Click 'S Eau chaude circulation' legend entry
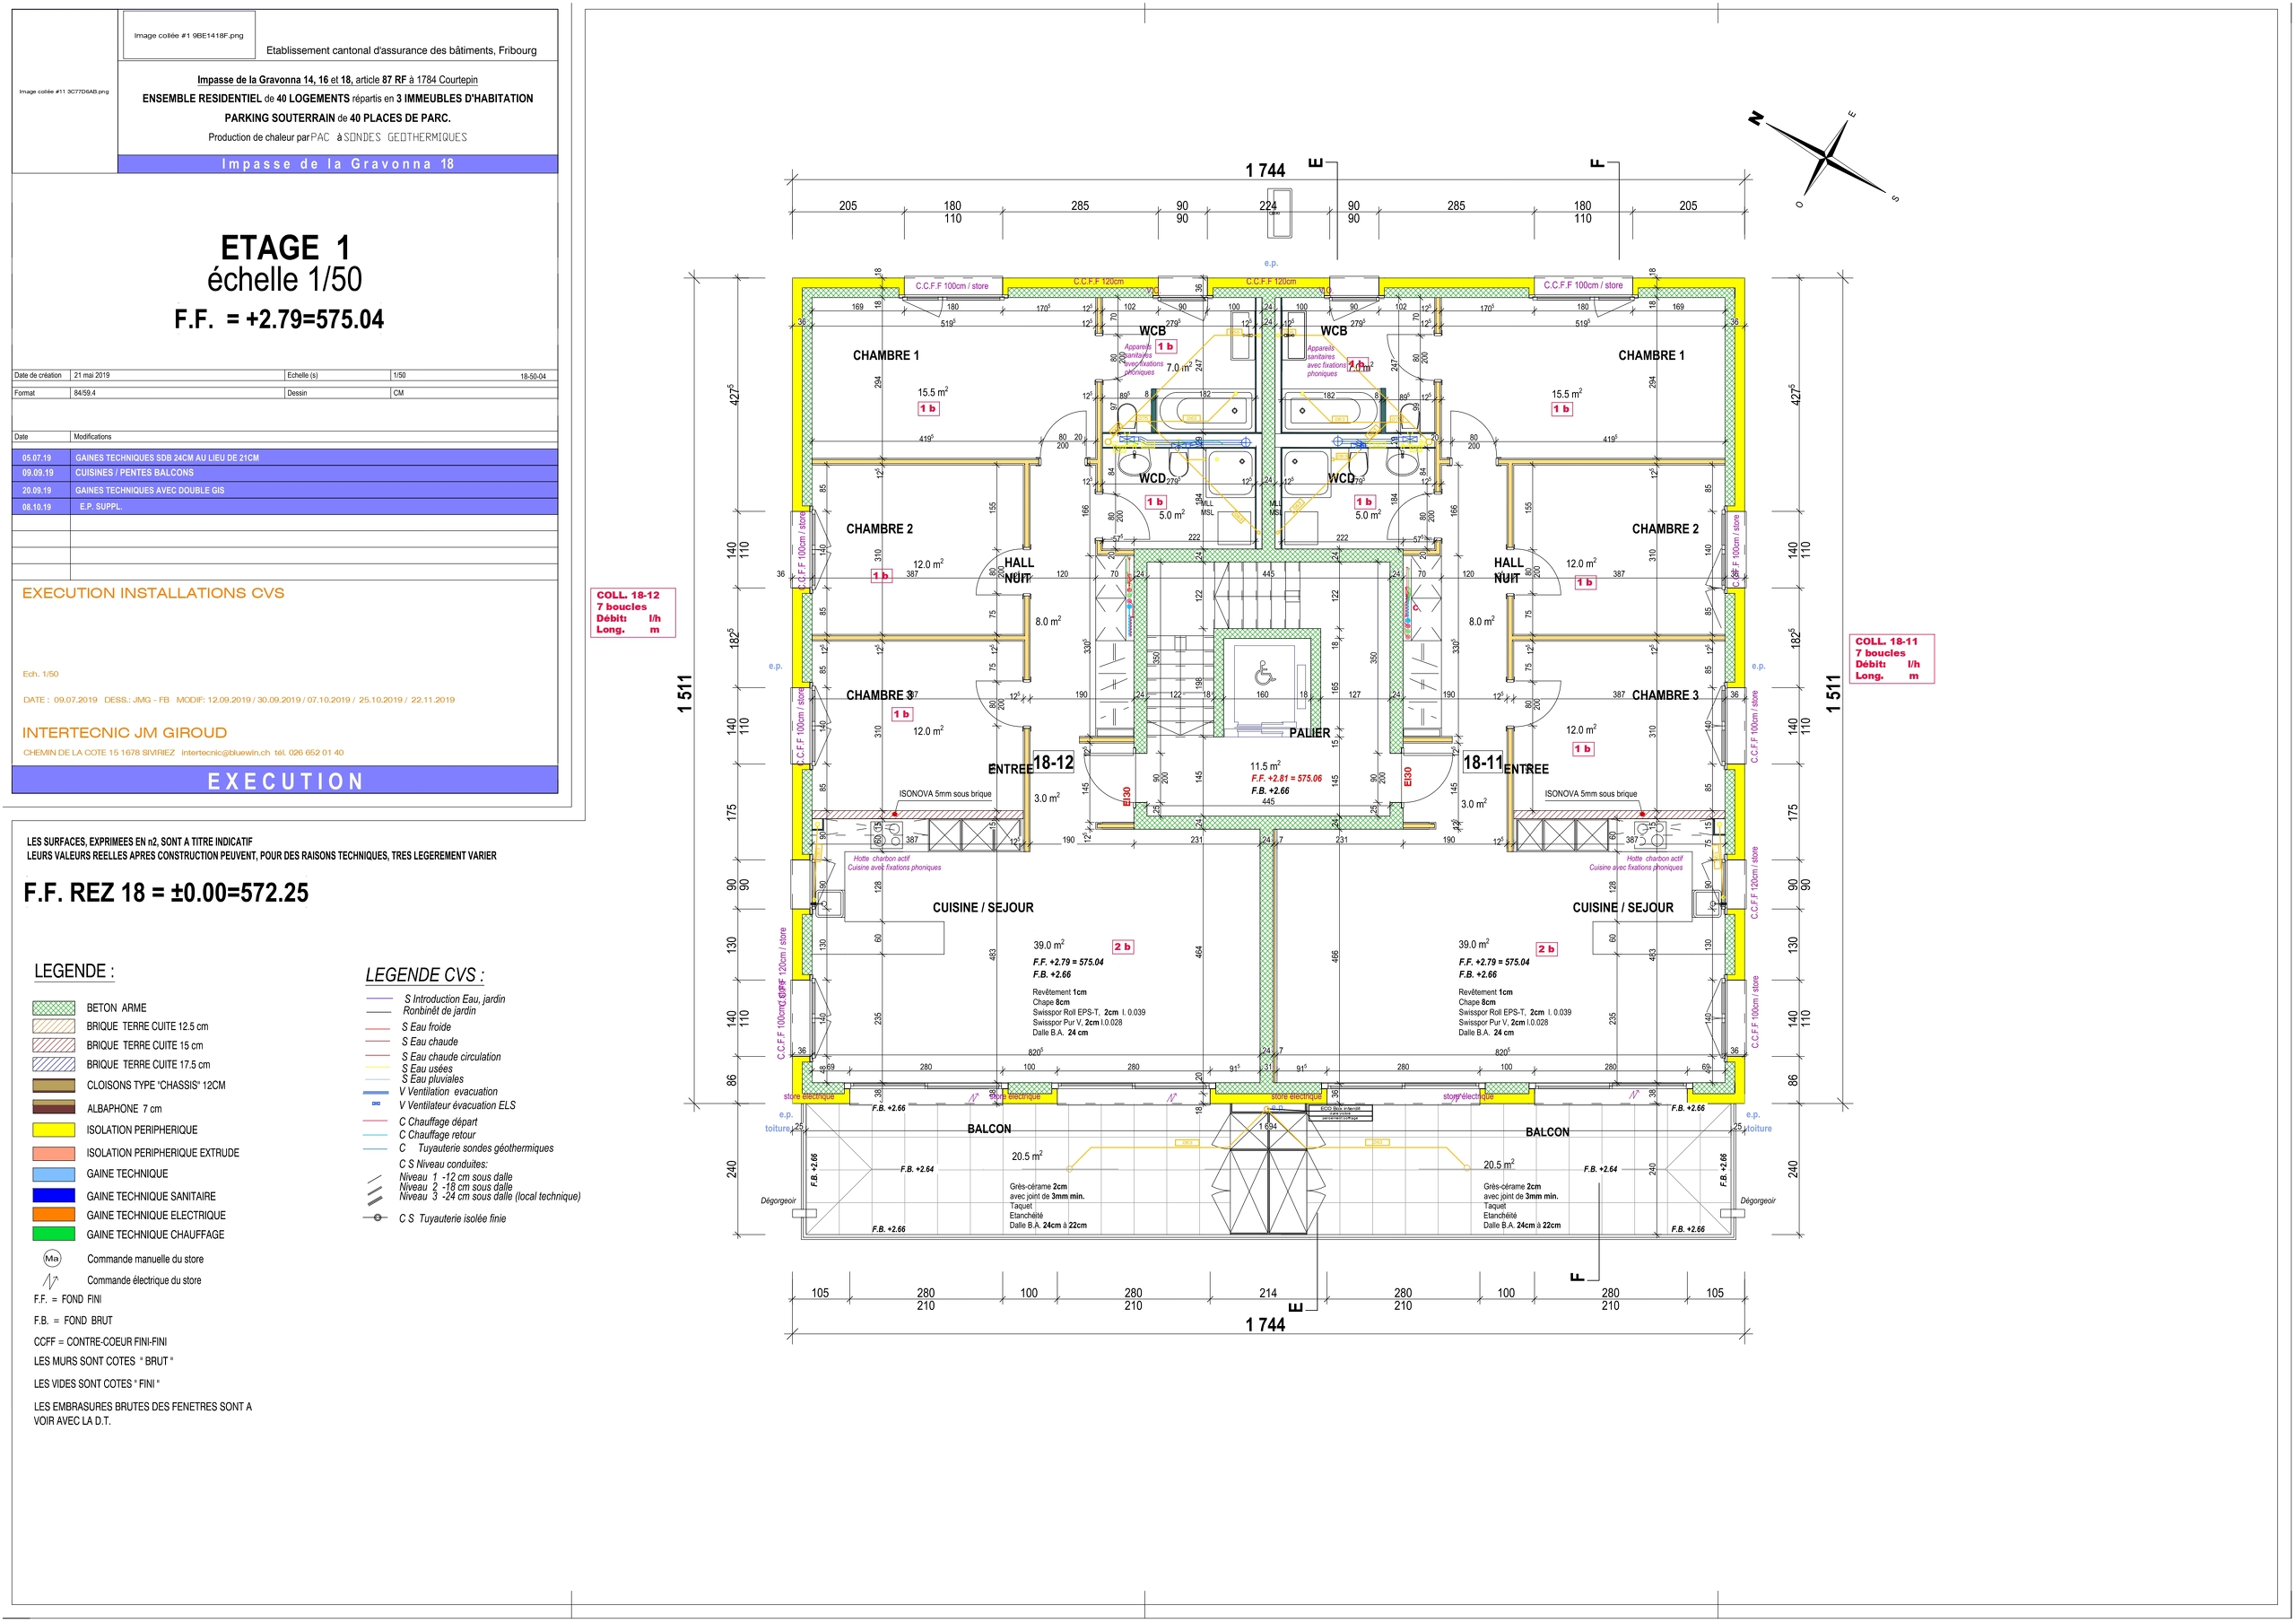The image size is (2296, 1623). click(x=451, y=1057)
